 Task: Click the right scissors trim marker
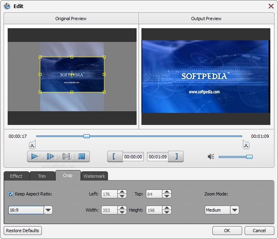pos(246,145)
